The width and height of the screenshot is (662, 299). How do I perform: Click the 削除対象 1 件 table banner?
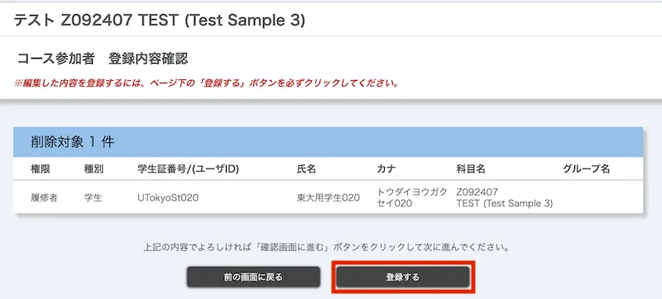click(x=328, y=142)
